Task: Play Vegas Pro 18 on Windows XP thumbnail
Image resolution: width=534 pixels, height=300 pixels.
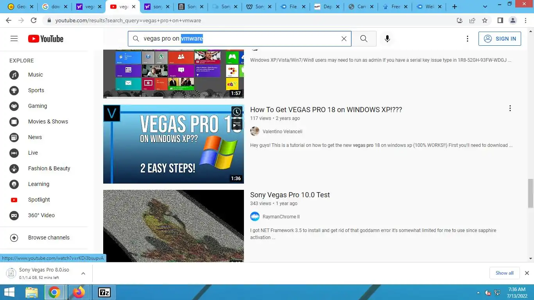Action: 174,144
